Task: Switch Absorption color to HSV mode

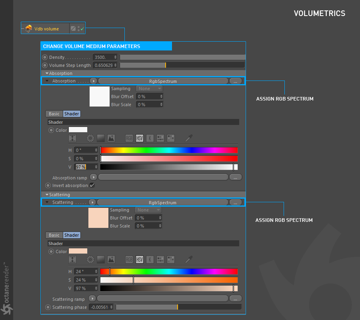Action: [139, 138]
